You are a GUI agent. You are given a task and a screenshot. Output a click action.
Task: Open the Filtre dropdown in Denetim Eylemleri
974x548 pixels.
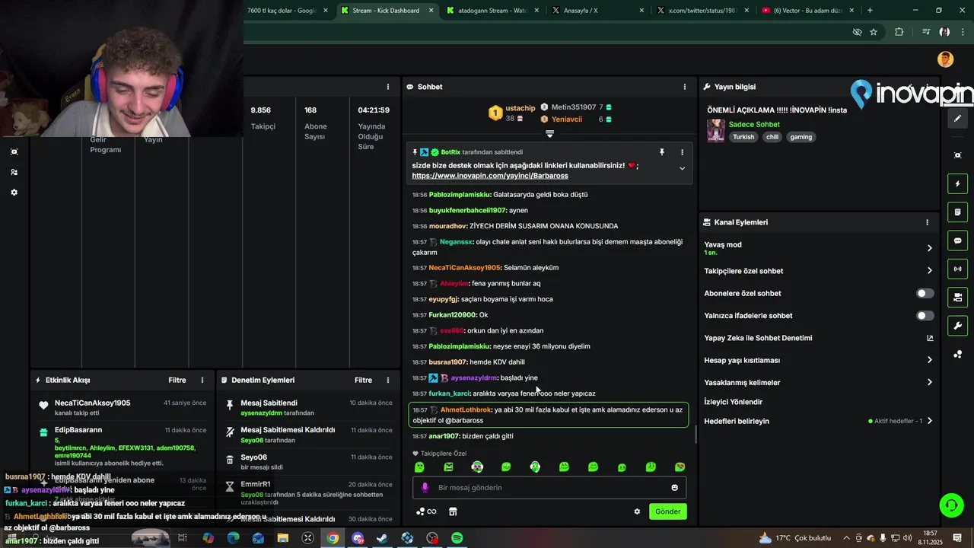tap(363, 380)
